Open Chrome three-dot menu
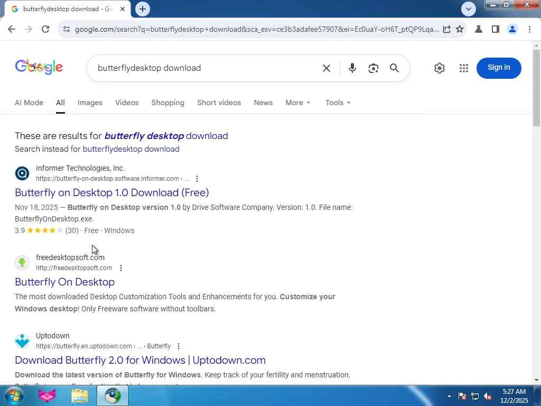Viewport: 541px width, 406px height. [529, 30]
